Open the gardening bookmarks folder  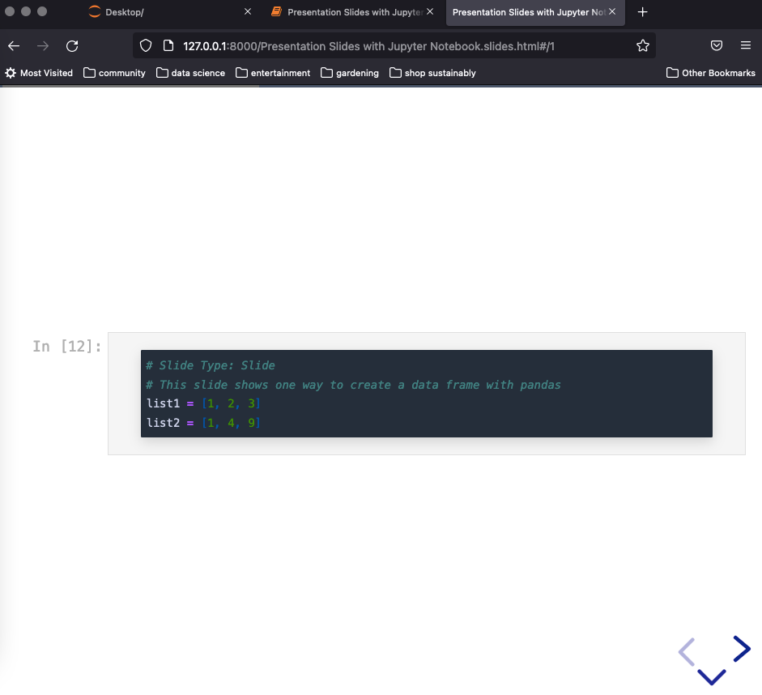[x=350, y=73]
